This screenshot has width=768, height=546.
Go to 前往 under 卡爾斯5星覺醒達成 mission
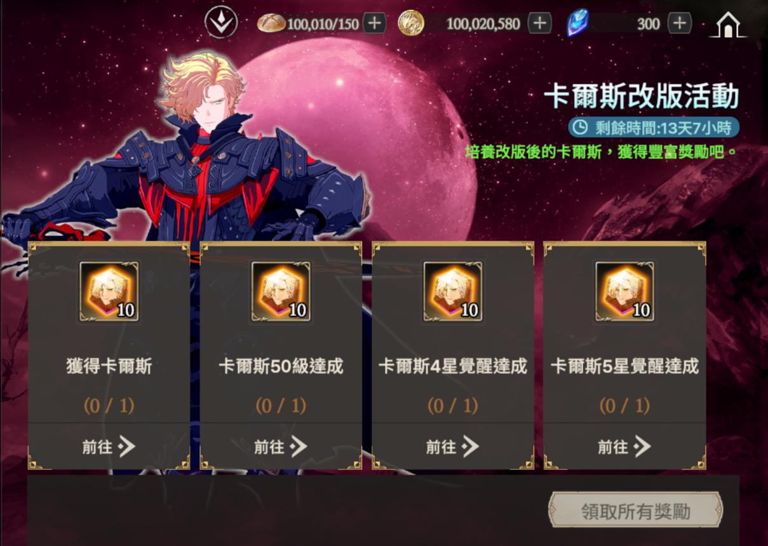coord(624,446)
